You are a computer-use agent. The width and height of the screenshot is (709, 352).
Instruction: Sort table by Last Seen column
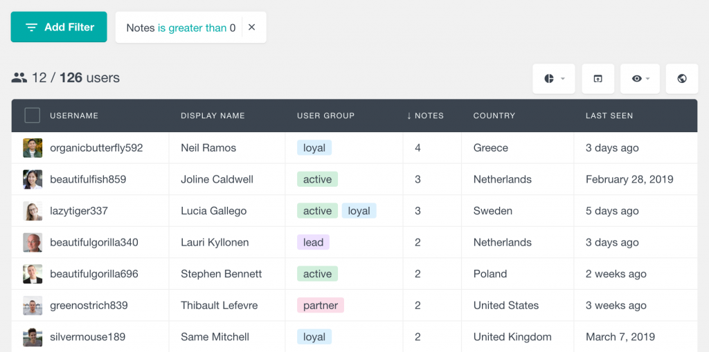coord(609,115)
